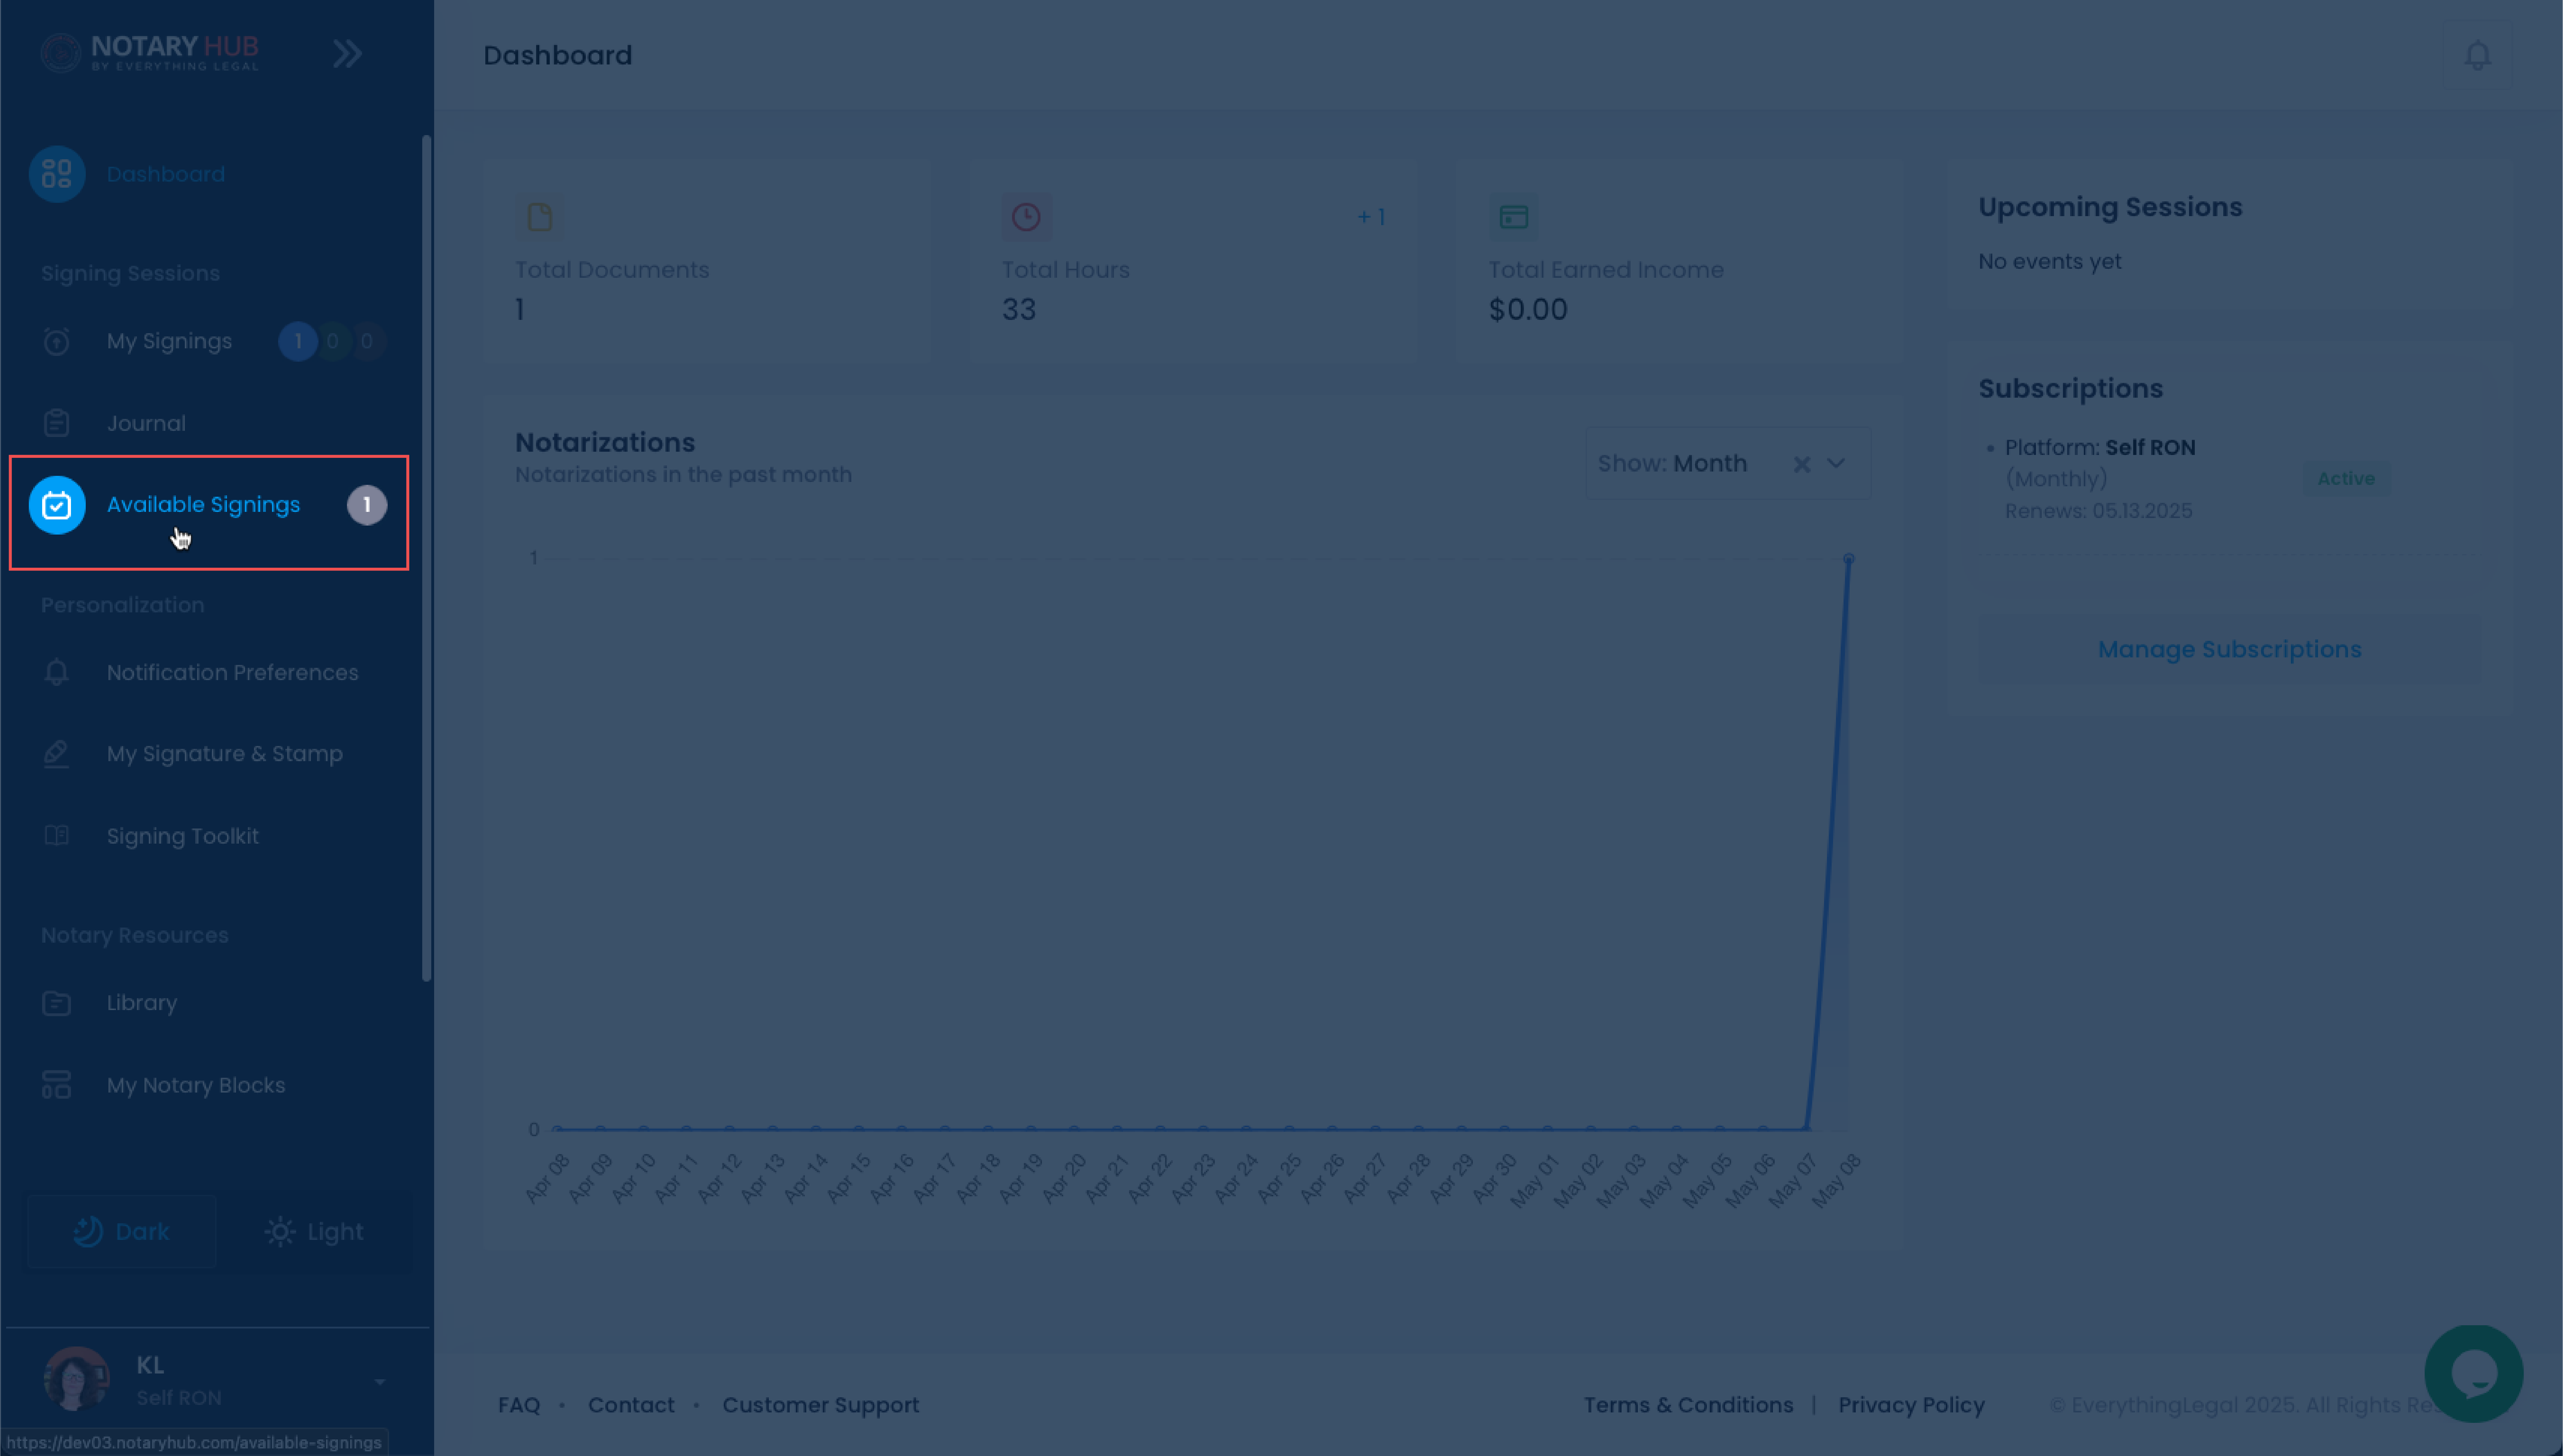Click the Notification Preferences bell icon
Screen dimensions: 2563x1456
coord(57,672)
